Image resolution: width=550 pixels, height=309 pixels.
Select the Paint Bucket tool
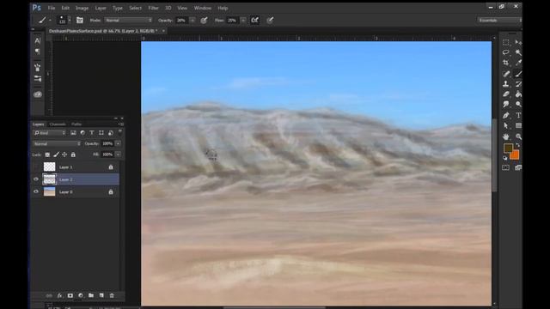[x=518, y=94]
